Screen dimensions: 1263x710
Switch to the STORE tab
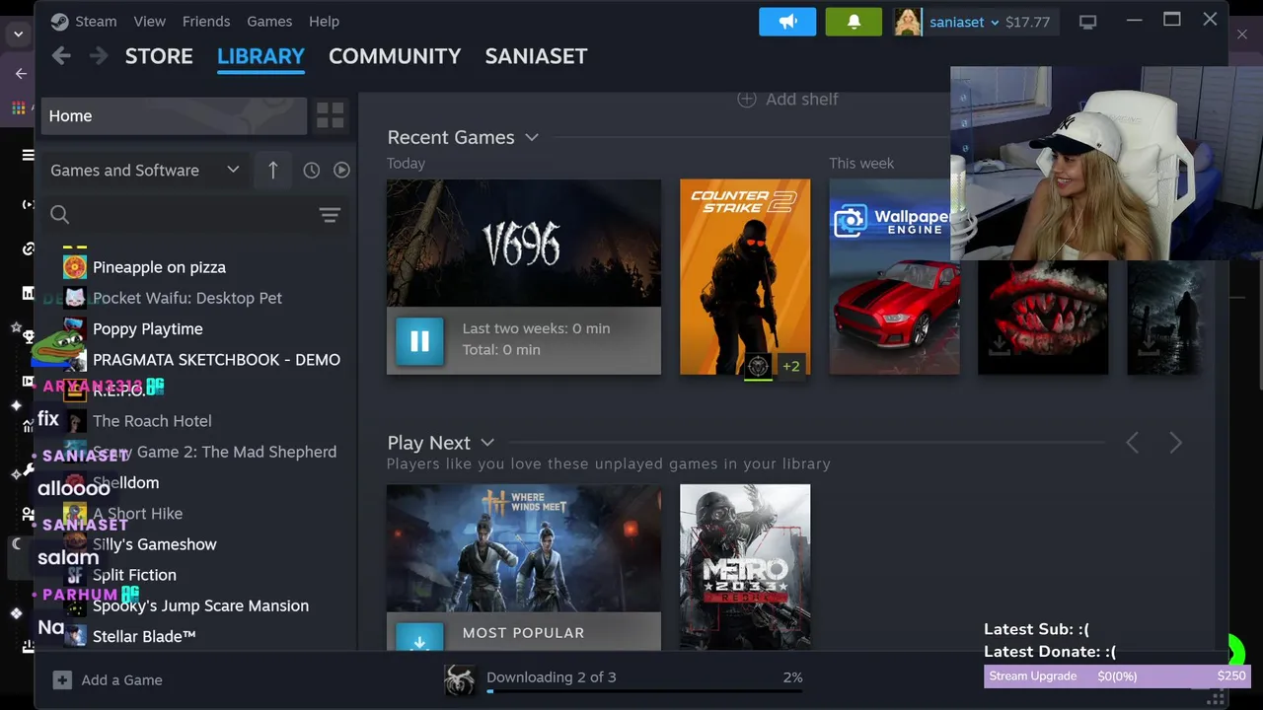[x=159, y=56]
